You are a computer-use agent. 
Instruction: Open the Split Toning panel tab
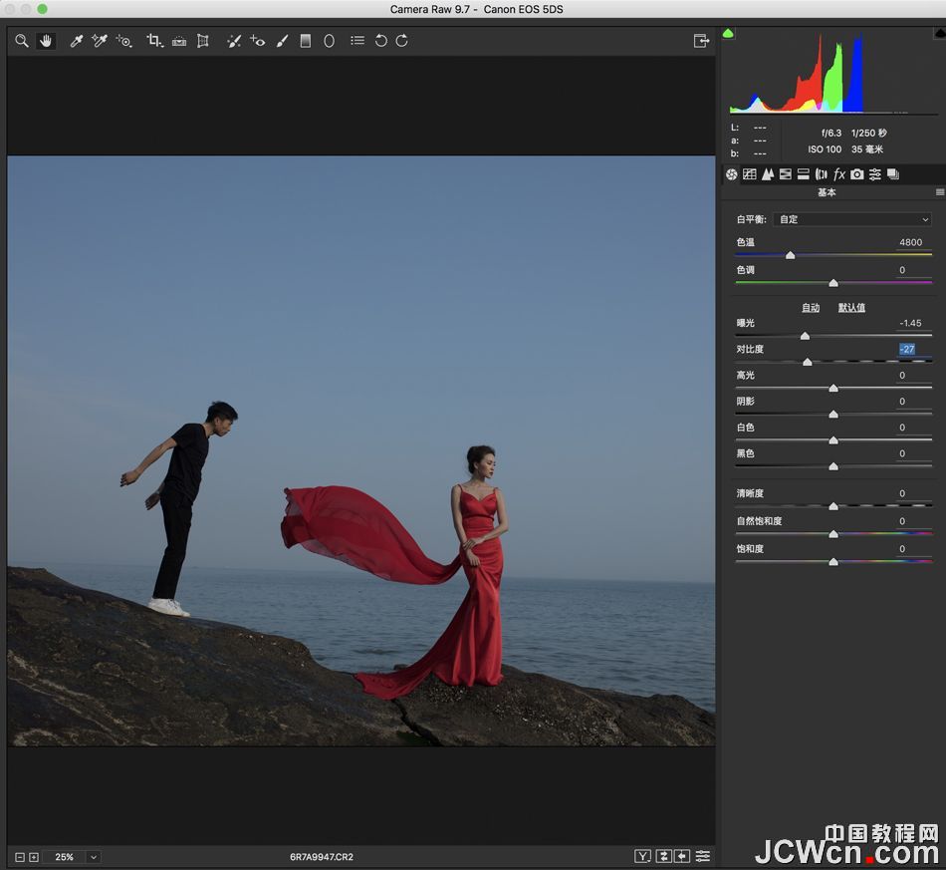pos(803,174)
